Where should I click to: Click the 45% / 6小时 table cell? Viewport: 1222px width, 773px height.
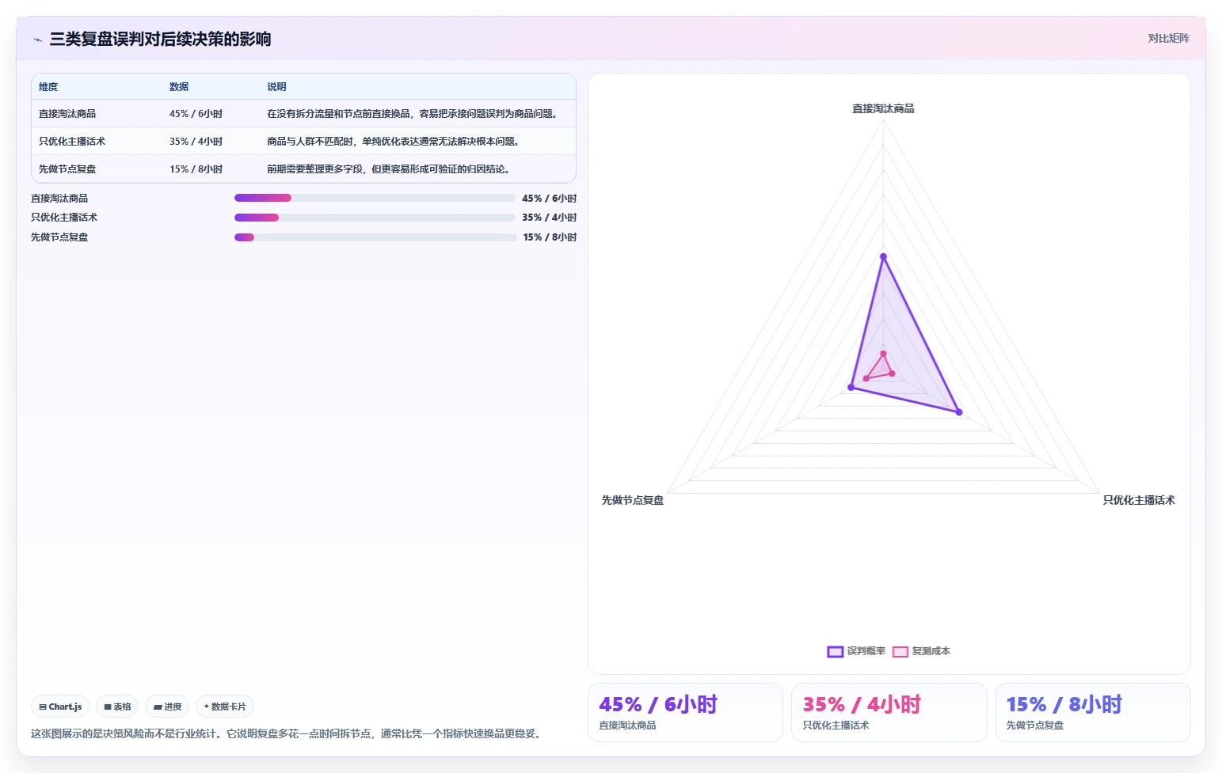coord(196,114)
